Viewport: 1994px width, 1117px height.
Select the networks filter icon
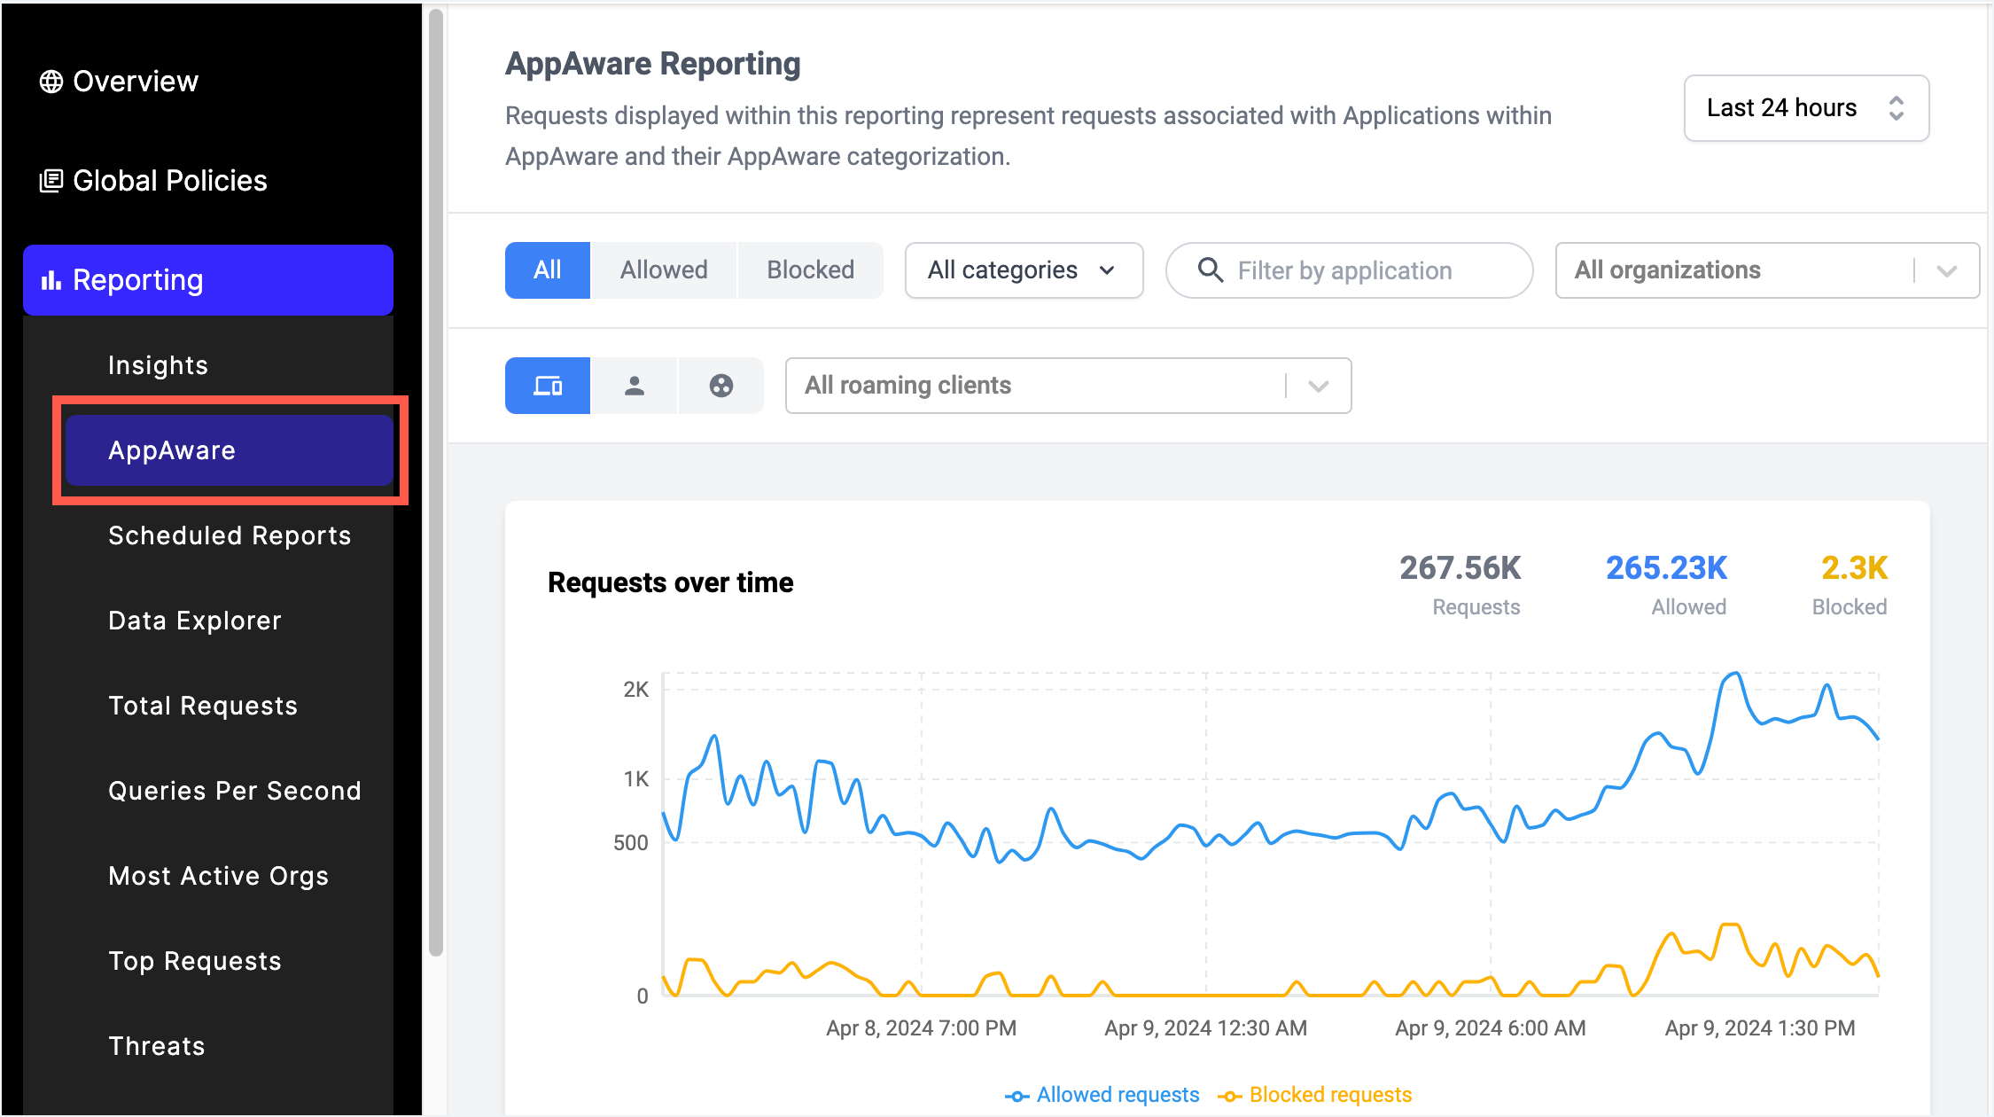click(720, 385)
